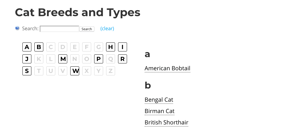Visit the Birman Cat link

click(x=159, y=111)
